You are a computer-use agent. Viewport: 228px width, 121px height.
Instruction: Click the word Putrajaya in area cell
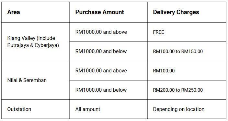(18, 45)
